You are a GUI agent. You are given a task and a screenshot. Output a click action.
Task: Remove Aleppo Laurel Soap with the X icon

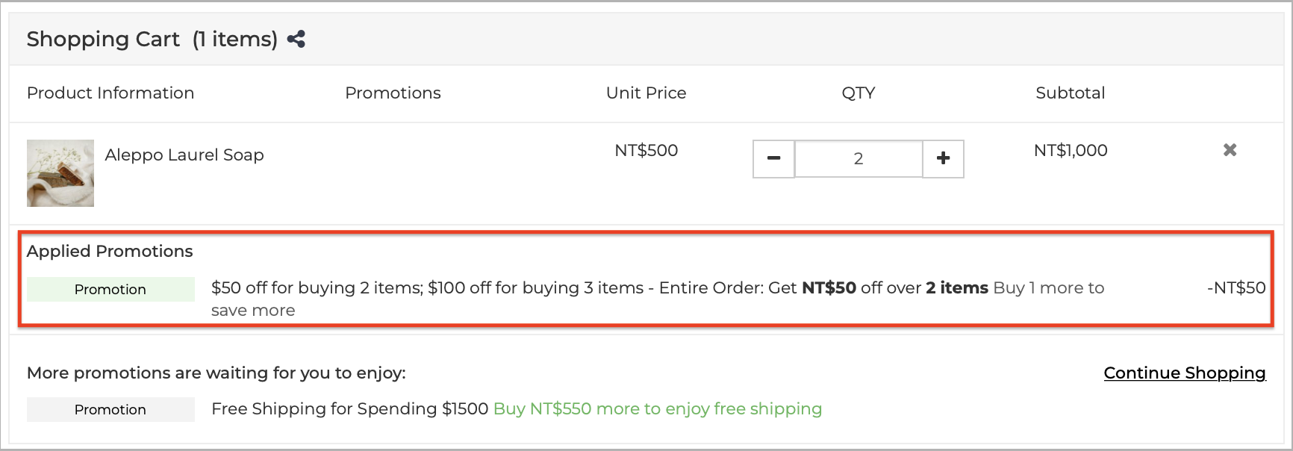pyautogui.click(x=1230, y=150)
